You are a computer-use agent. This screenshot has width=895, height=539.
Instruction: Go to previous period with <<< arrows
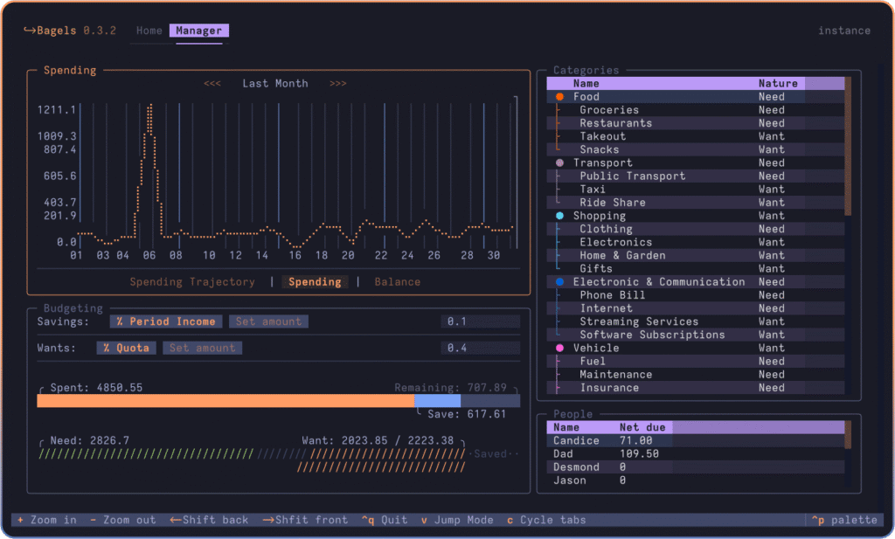(212, 83)
